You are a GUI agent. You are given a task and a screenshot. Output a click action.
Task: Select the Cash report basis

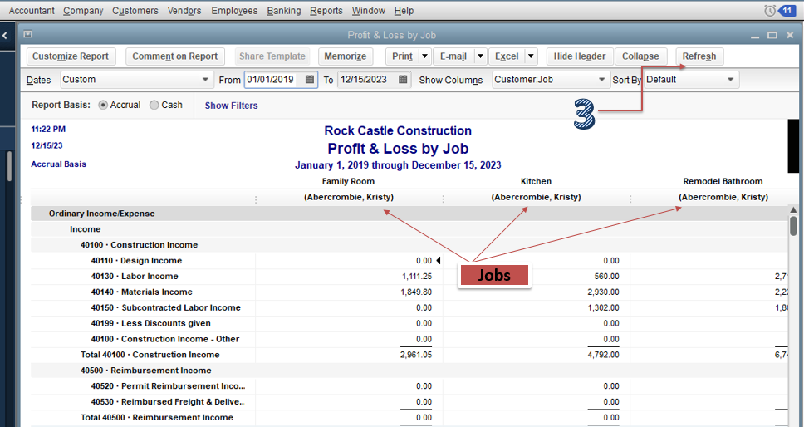[154, 105]
